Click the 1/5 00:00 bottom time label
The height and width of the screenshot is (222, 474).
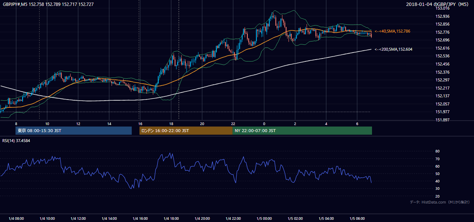coord(264,219)
